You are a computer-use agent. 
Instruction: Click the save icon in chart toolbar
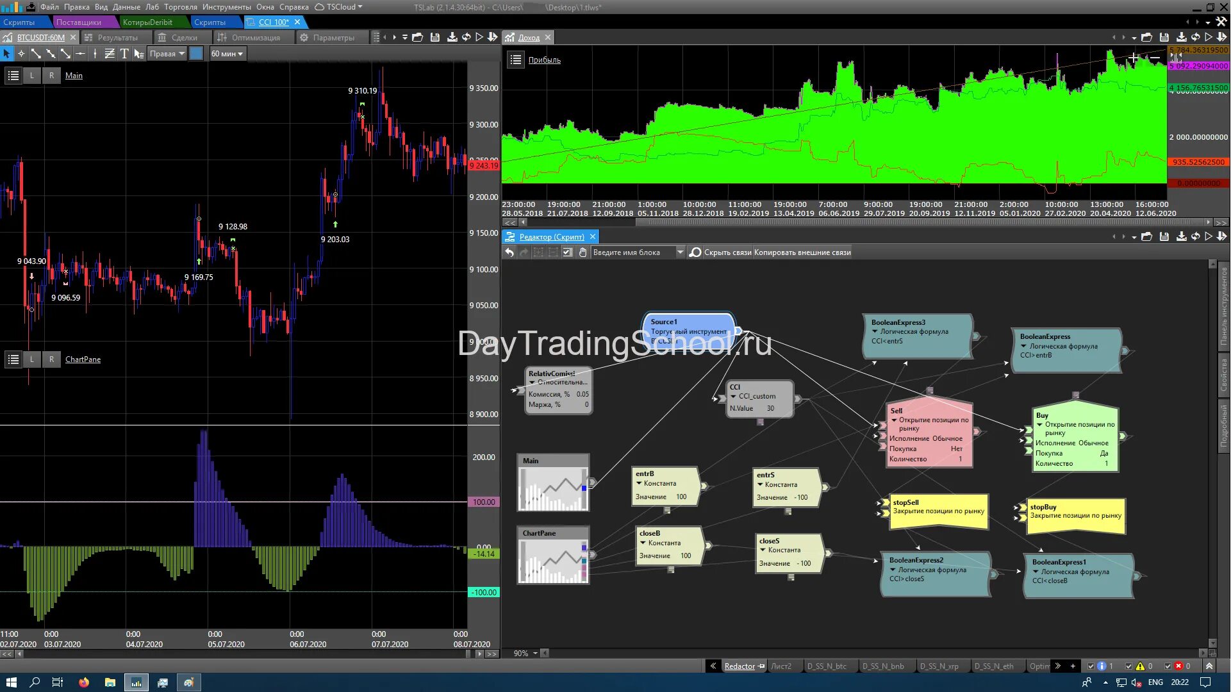(435, 37)
